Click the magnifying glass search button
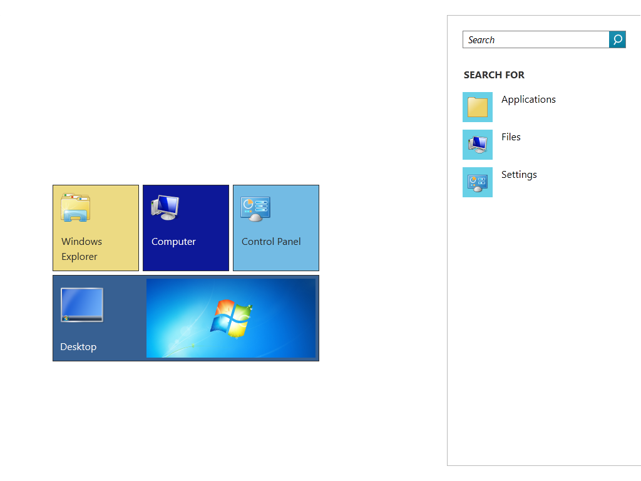The height and width of the screenshot is (481, 641). pos(617,39)
